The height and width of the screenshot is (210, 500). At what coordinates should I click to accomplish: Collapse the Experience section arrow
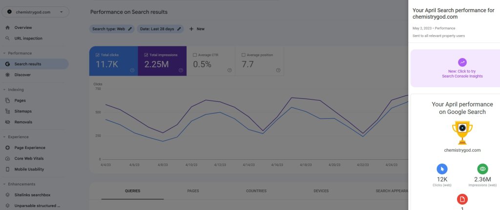pos(4,137)
